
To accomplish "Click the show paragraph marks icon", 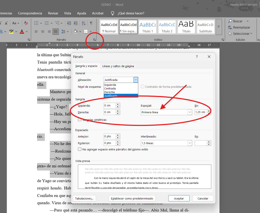I will pos(91,23).
